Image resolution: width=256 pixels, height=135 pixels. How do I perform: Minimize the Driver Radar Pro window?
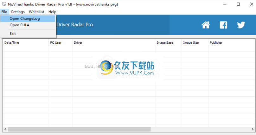[x=225, y=4]
